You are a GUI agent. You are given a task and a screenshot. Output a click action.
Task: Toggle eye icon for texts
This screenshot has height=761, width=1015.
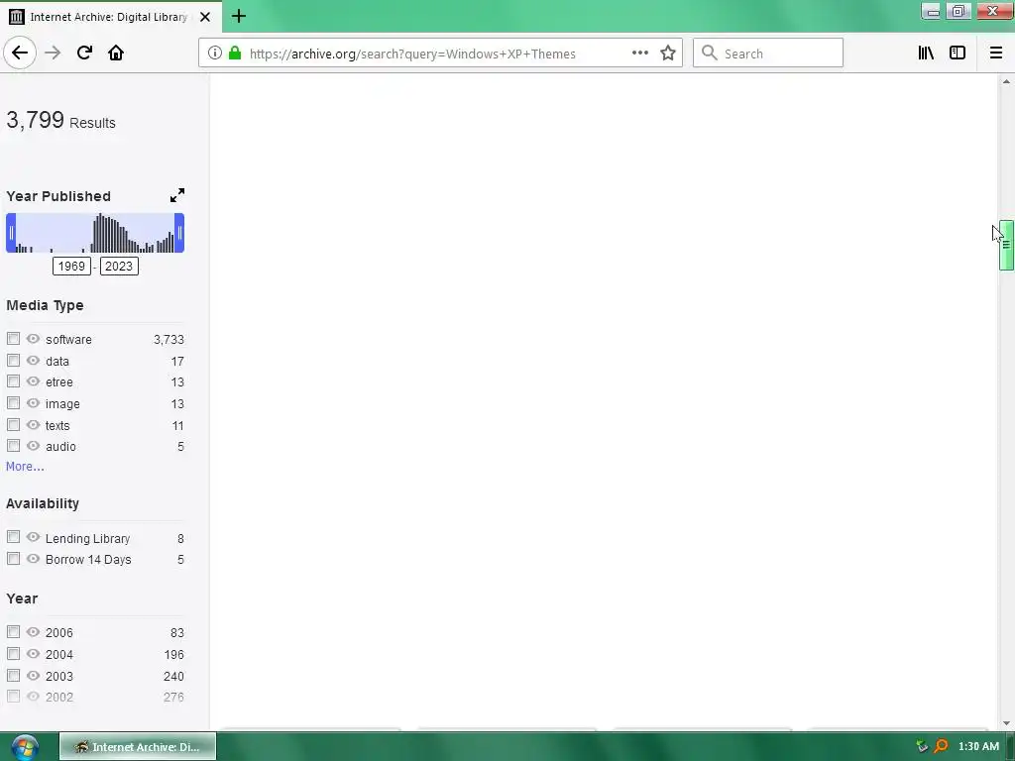[33, 425]
